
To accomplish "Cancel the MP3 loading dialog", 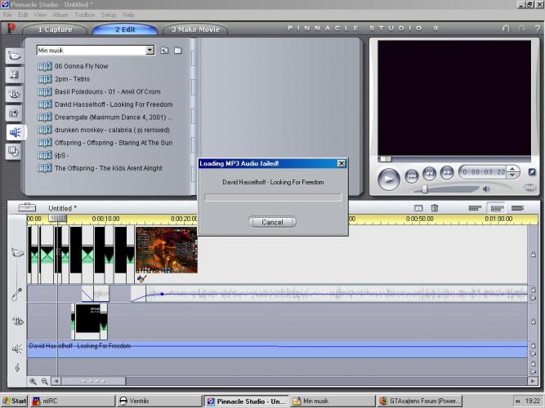I will pyautogui.click(x=272, y=222).
